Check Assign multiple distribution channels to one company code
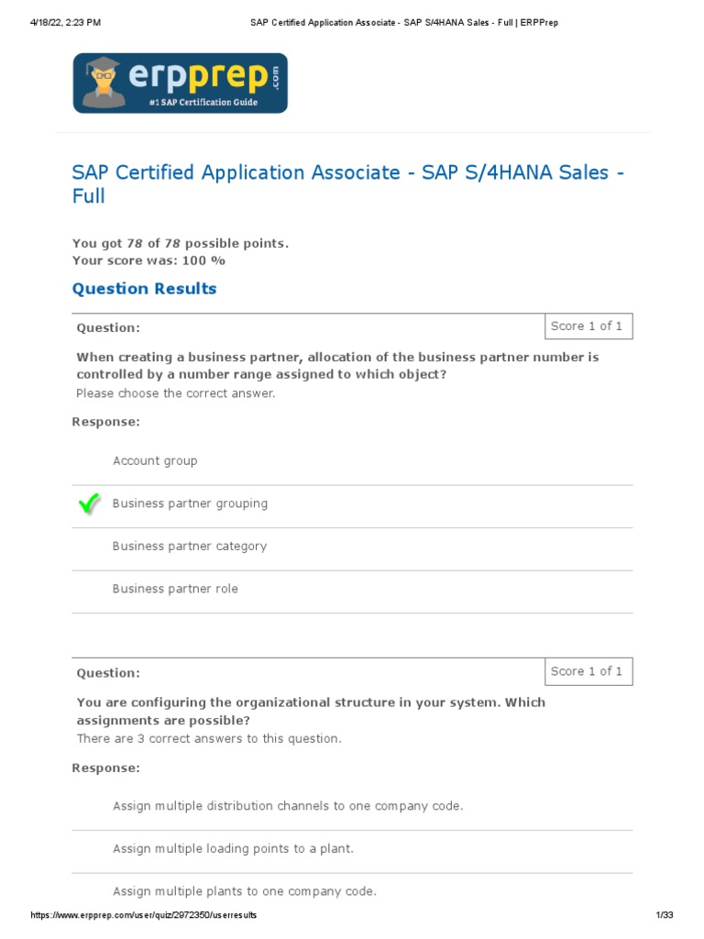704x939 pixels. pos(288,806)
